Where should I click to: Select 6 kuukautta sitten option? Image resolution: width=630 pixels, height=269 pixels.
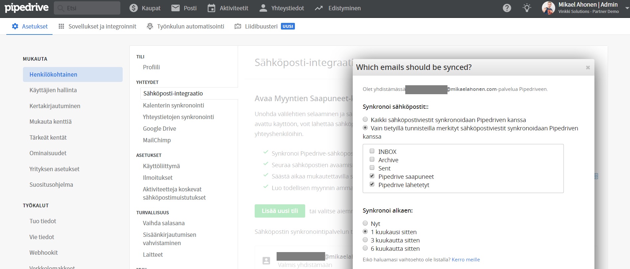pyautogui.click(x=365, y=248)
